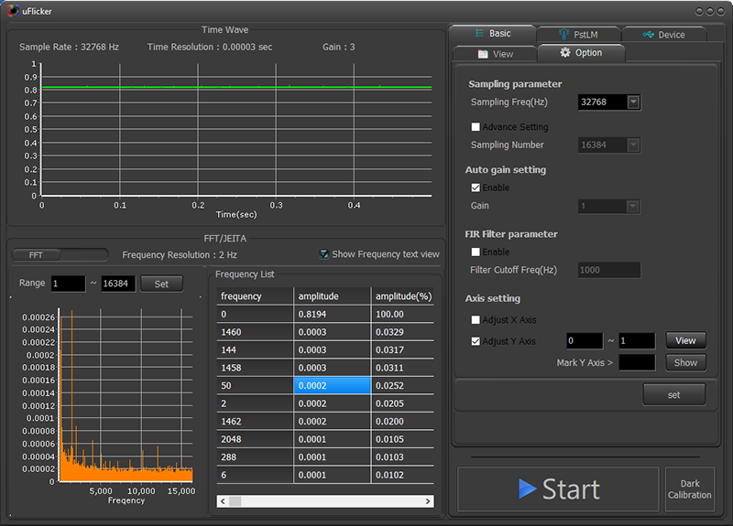733x526 pixels.
Task: Expand the Sampling Number dropdown
Action: 633,145
